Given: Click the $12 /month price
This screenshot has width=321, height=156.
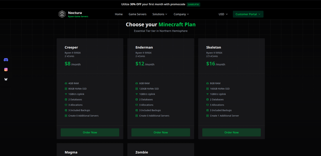Looking at the screenshot, I should pyautogui.click(x=145, y=64).
